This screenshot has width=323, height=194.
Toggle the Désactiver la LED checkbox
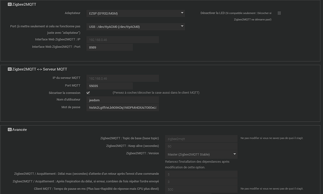[279, 13]
